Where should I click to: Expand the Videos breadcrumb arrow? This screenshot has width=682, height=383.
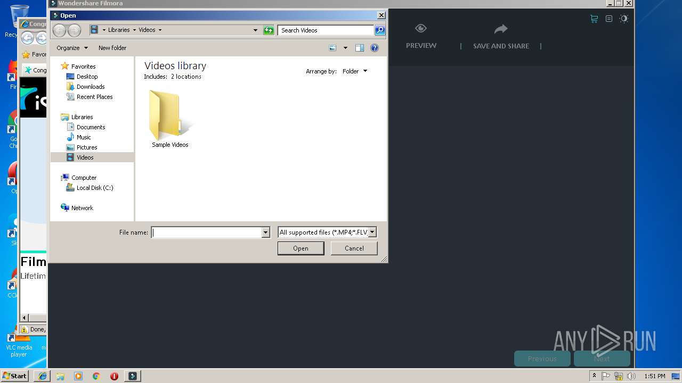[160, 30]
